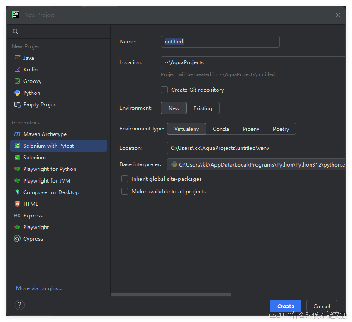The width and height of the screenshot is (352, 322).
Task: Click the project Name input field
Action: coord(220,42)
